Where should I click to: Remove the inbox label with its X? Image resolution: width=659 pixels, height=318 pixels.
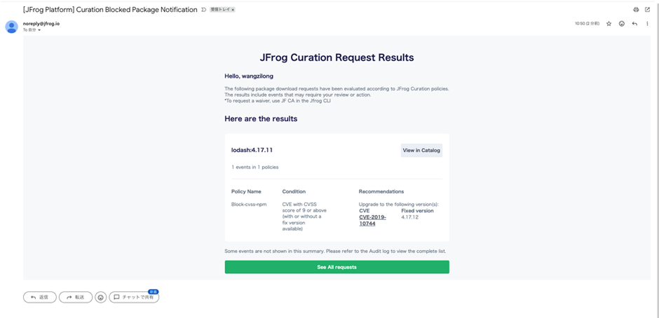(233, 10)
